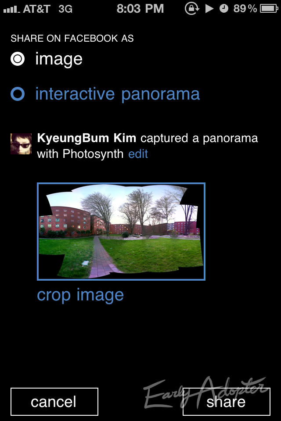This screenshot has height=421, width=281.
Task: Tap the rotation lock status icon
Action: (x=192, y=9)
